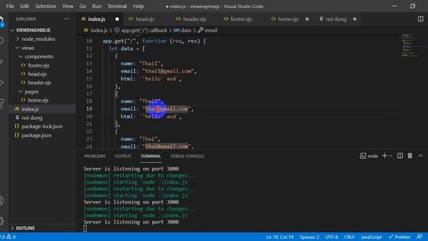This screenshot has height=241, width=428.
Task: Select index.js in the explorer tree
Action: coord(30,109)
